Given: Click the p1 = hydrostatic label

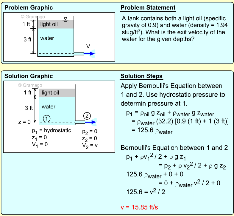Looking at the screenshot, I should point(52,130).
